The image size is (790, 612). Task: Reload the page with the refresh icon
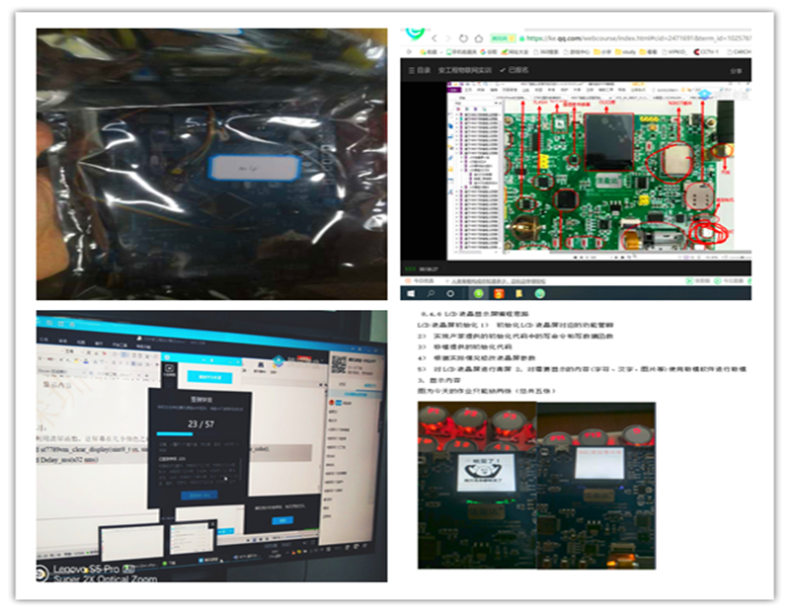point(463,38)
